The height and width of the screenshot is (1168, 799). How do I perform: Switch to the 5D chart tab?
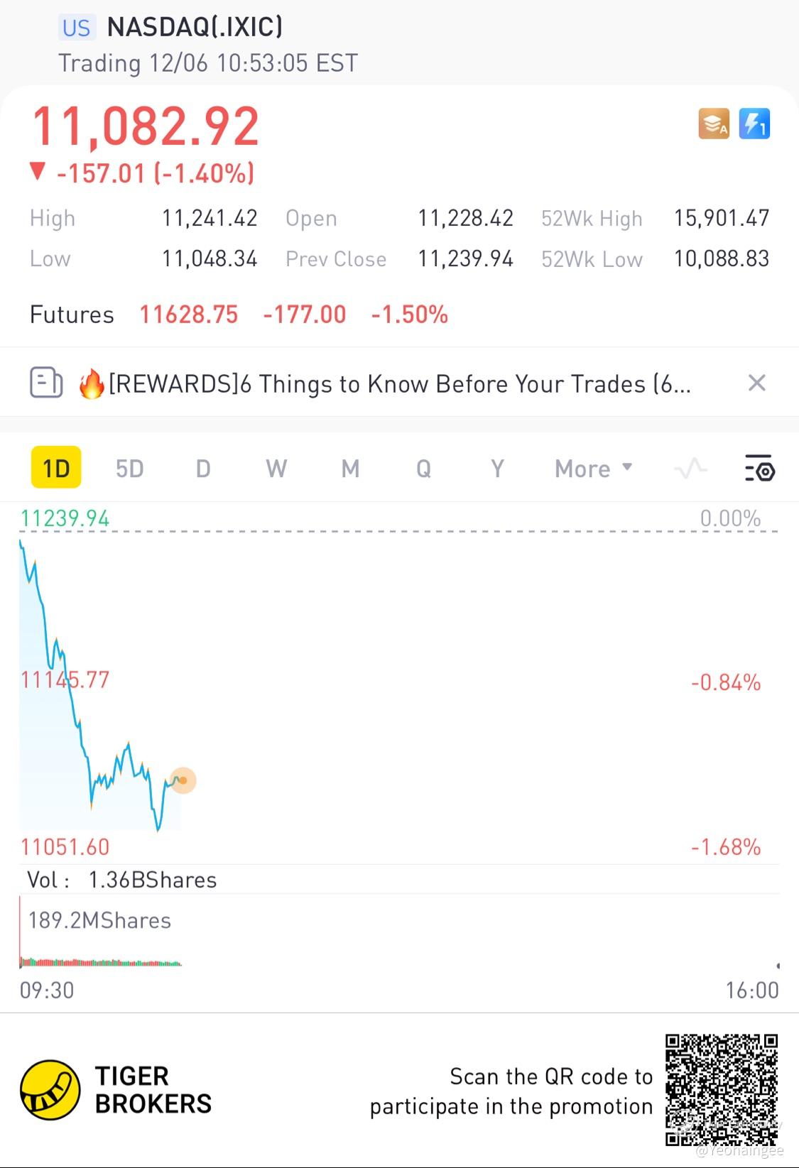coord(130,469)
